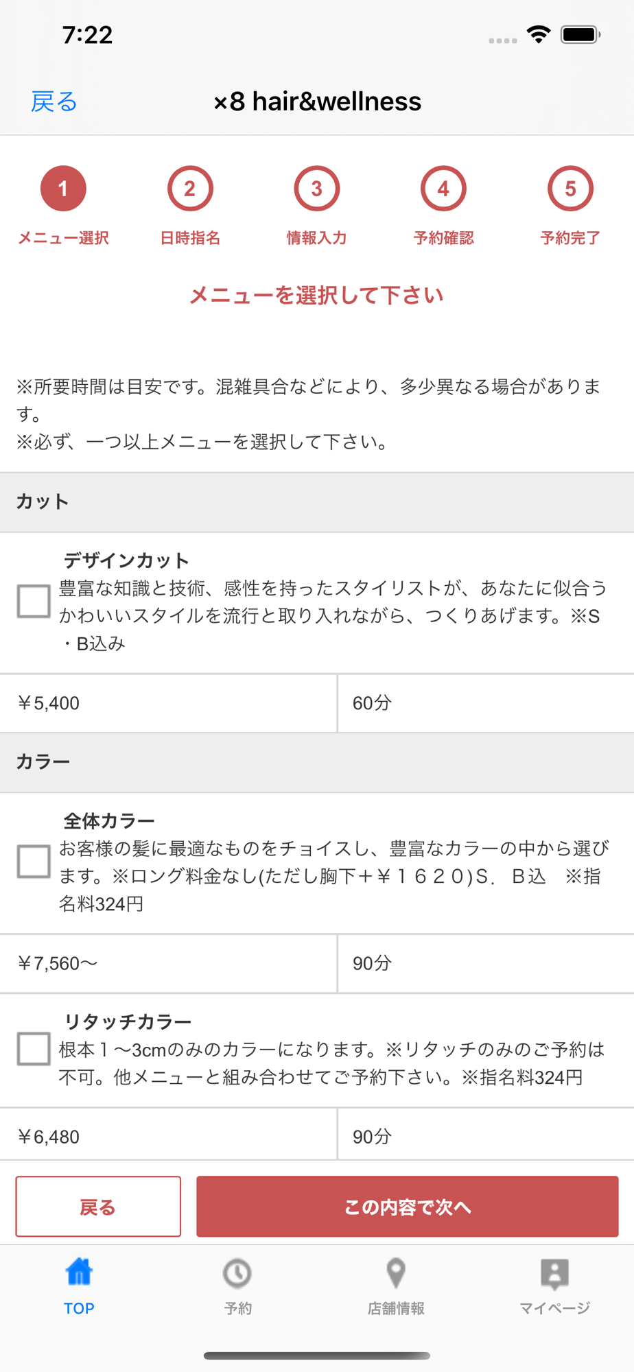The image size is (634, 1372).
Task: Open the マイページ profile icon
Action: point(554,1274)
